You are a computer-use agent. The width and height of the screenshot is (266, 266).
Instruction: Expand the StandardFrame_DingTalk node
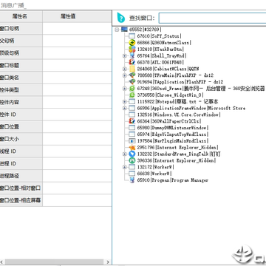[x=125, y=154]
